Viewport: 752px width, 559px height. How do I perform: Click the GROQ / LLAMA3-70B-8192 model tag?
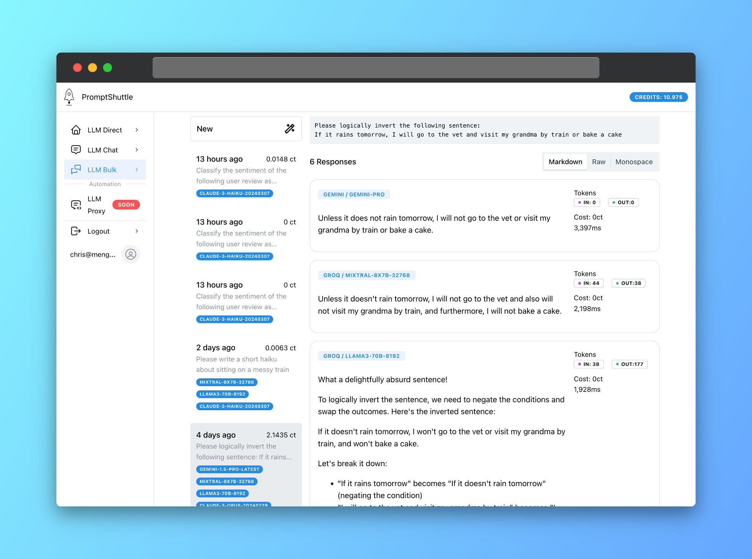[361, 356]
